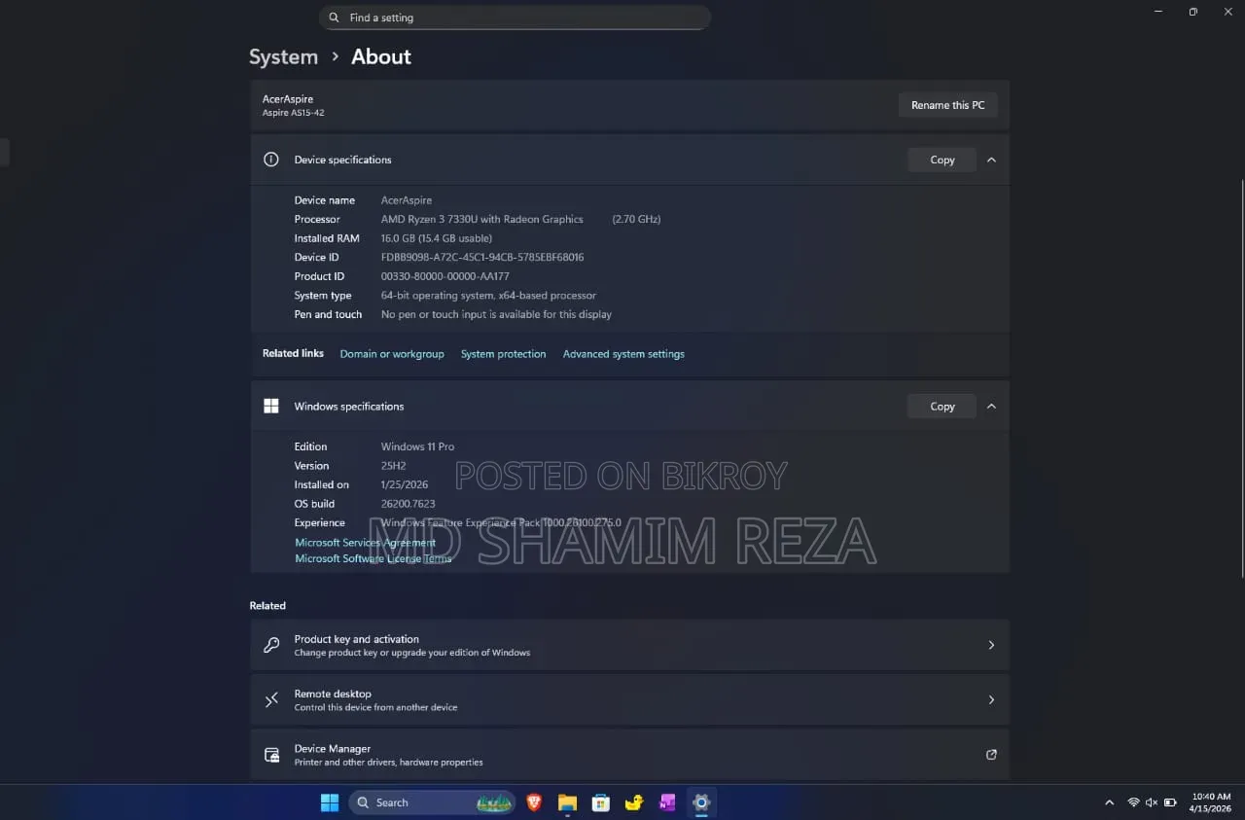Open Microsoft Software License Terms link
The image size is (1245, 820).
point(373,558)
